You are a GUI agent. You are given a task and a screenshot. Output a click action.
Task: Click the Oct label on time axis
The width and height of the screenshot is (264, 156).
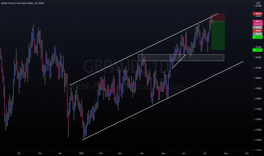pyautogui.click(x=19, y=153)
